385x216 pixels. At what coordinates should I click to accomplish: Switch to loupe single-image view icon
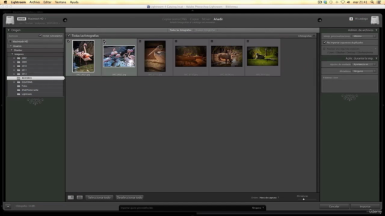click(79, 197)
